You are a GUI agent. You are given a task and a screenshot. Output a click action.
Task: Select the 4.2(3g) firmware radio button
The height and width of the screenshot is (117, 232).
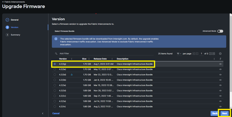(x=55, y=64)
